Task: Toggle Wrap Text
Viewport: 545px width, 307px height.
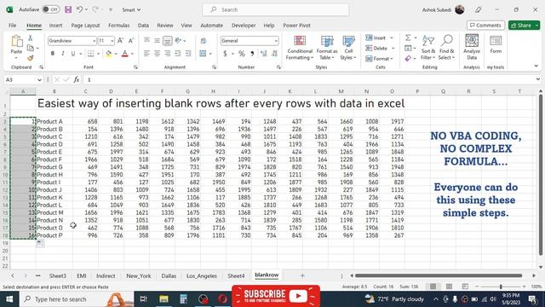Action: (x=204, y=41)
